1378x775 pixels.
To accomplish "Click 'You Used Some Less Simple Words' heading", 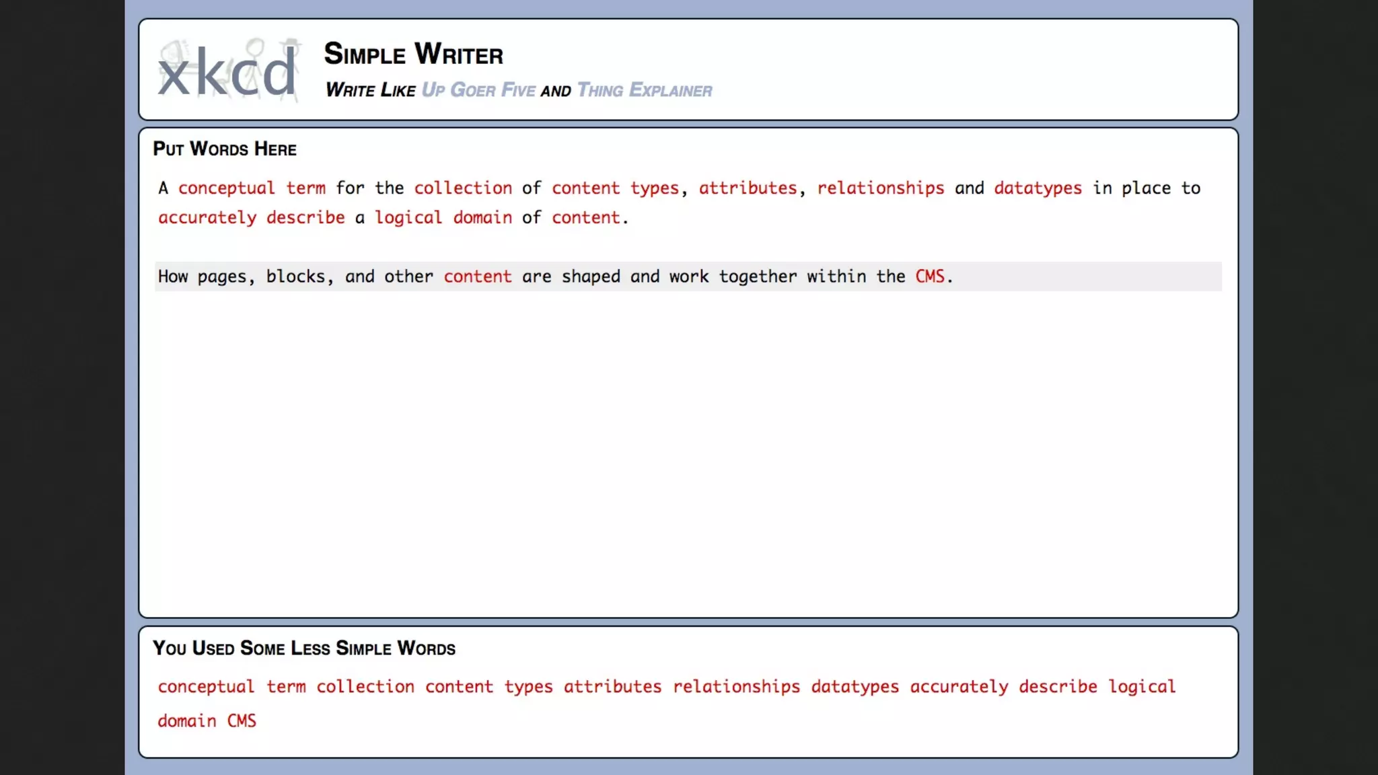I will pos(304,648).
